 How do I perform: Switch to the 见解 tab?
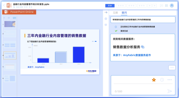pos(115,13)
